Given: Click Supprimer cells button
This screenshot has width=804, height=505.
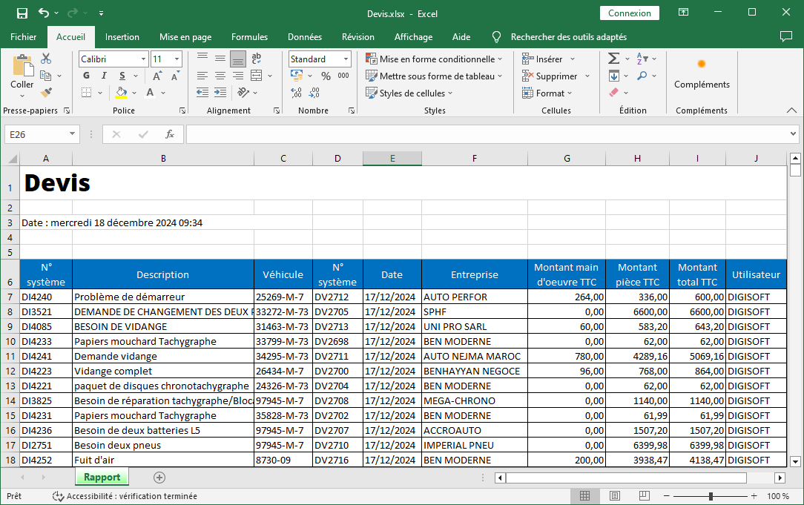Looking at the screenshot, I should coord(556,76).
